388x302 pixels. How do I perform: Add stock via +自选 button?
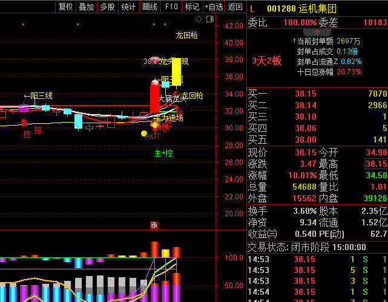click(213, 7)
